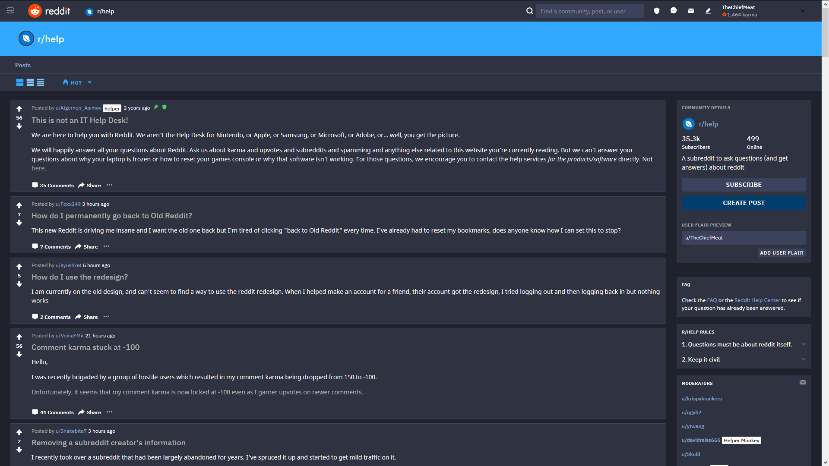Downvote the Old Reddit question post

pos(19,223)
